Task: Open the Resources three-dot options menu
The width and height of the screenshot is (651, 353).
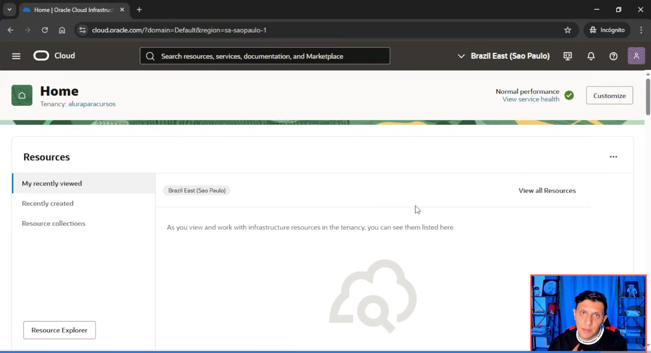Action: click(613, 157)
